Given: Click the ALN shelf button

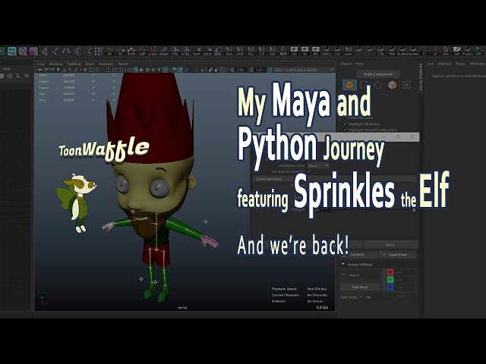Looking at the screenshot, I should tap(272, 51).
